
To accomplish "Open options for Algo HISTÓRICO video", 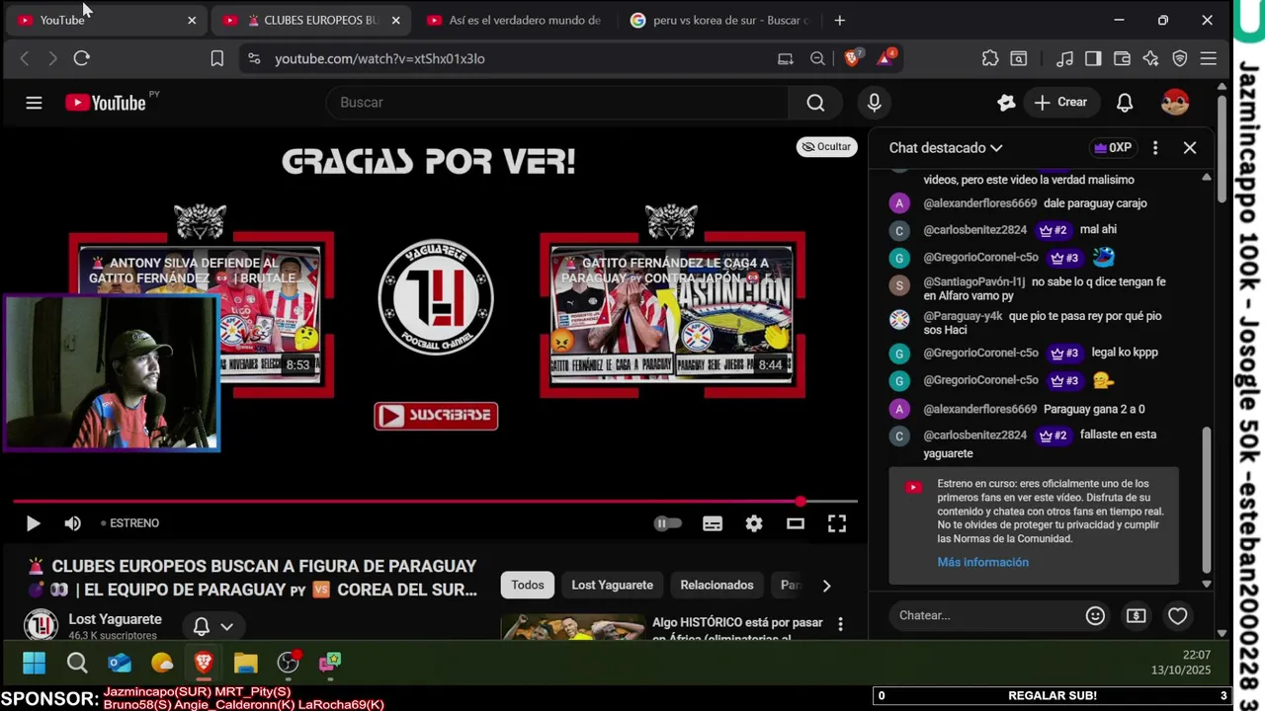I will click(840, 624).
